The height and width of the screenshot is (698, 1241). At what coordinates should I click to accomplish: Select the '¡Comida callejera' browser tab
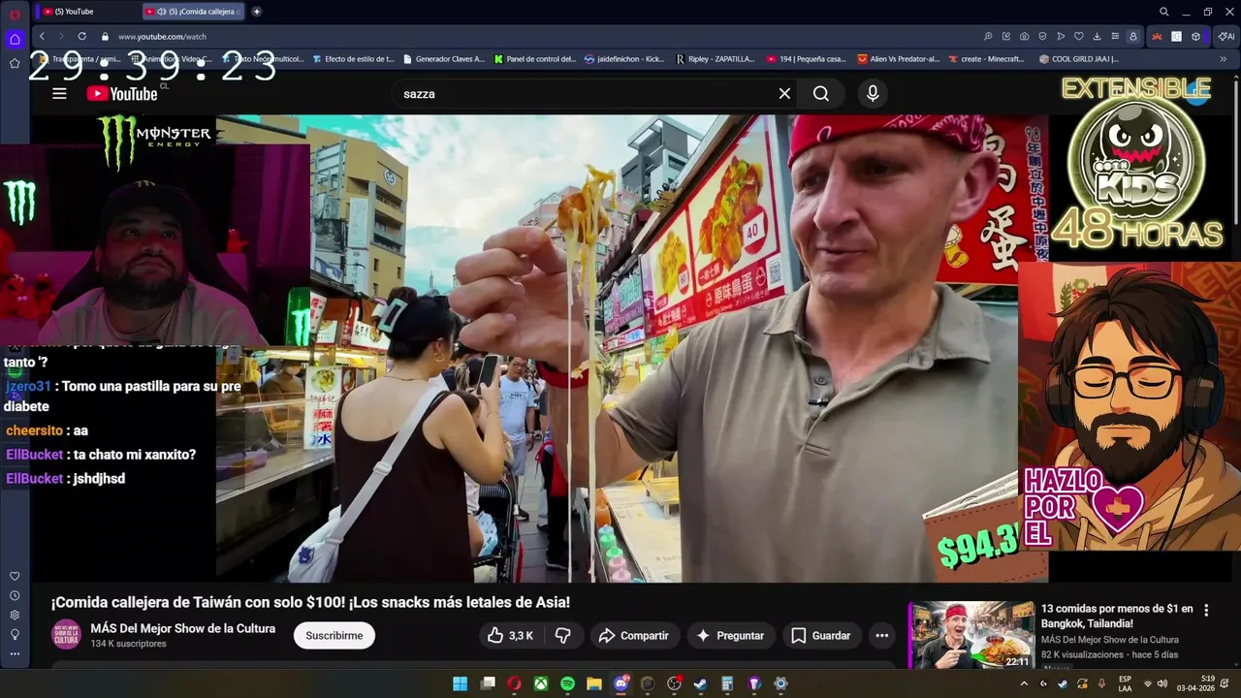[x=194, y=12]
